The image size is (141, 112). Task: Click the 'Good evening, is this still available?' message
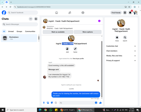point(61,66)
